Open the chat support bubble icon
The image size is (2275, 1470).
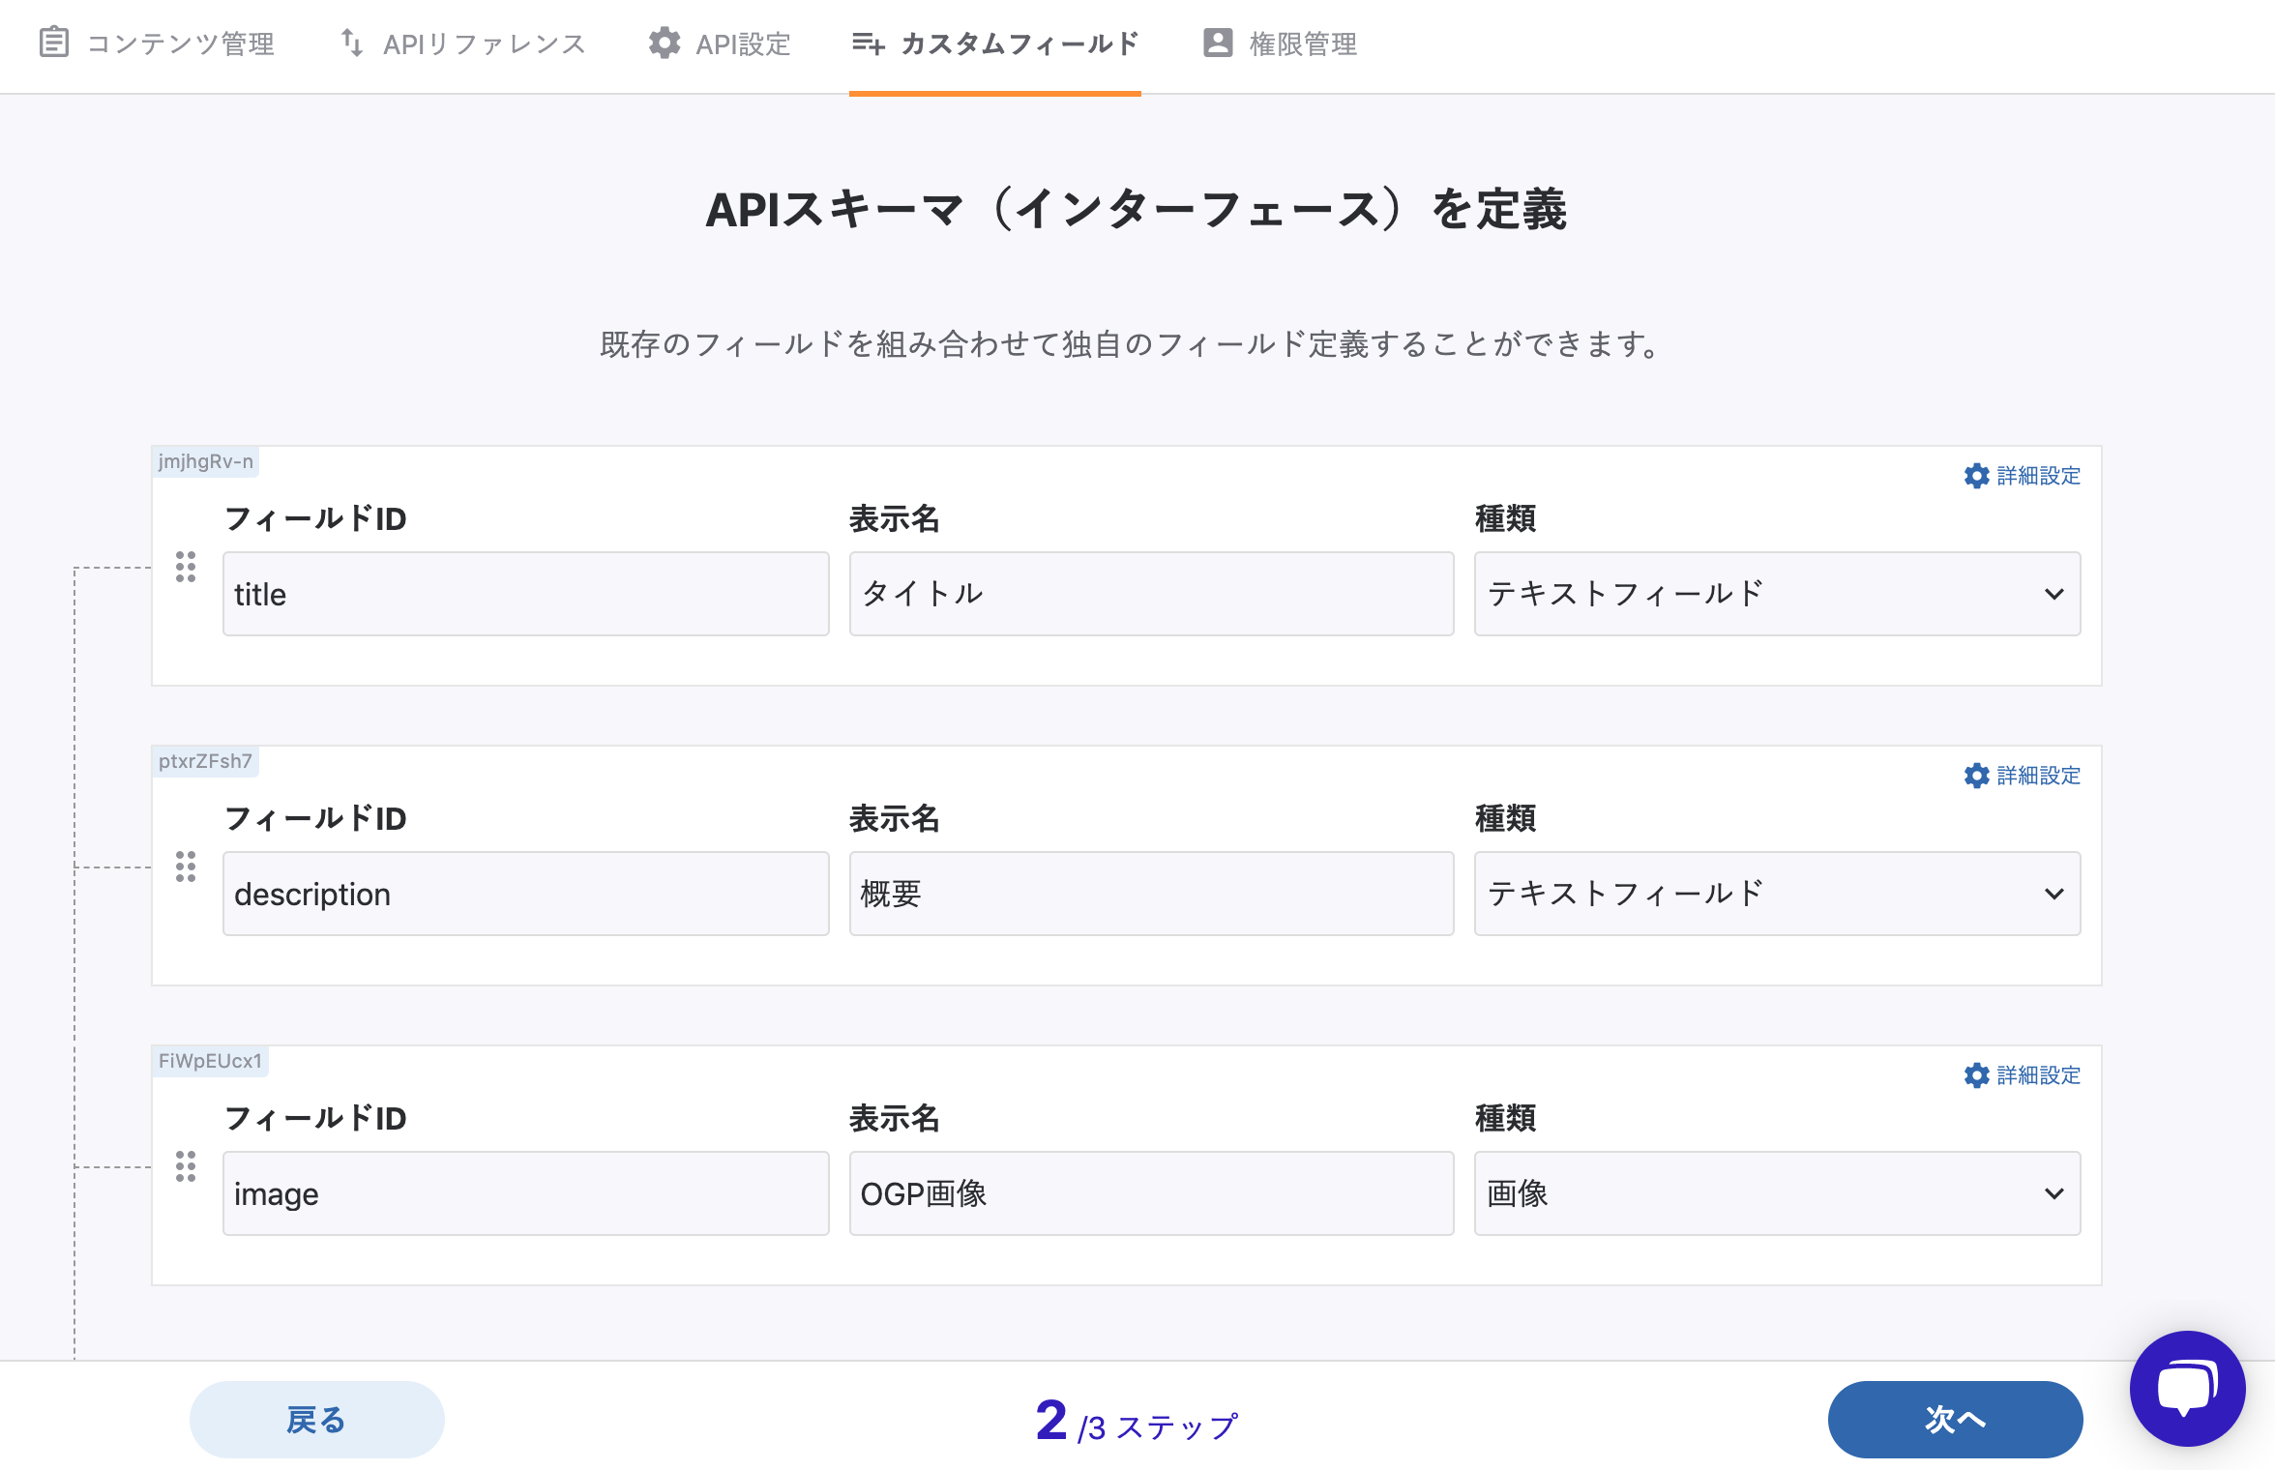[2186, 1389]
